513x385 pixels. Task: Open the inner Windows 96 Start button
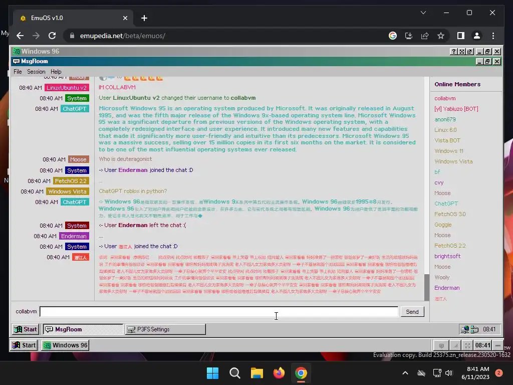(26, 329)
